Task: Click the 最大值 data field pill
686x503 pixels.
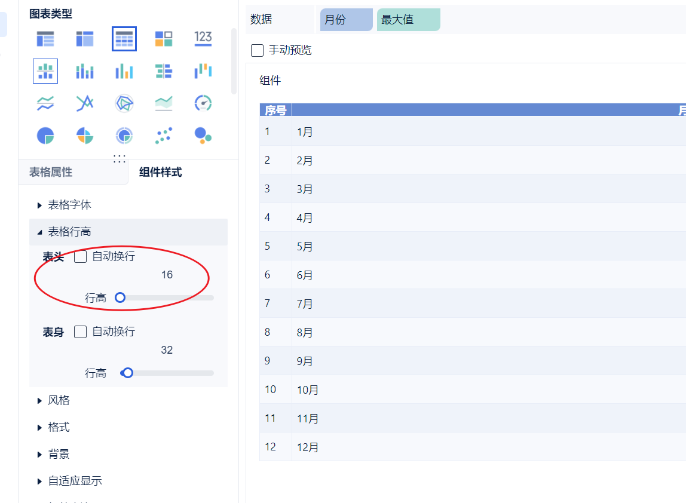Action: (x=409, y=20)
